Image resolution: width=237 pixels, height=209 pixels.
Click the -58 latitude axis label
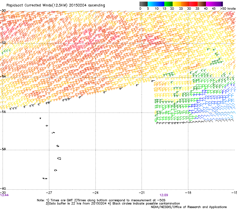coord(3,149)
